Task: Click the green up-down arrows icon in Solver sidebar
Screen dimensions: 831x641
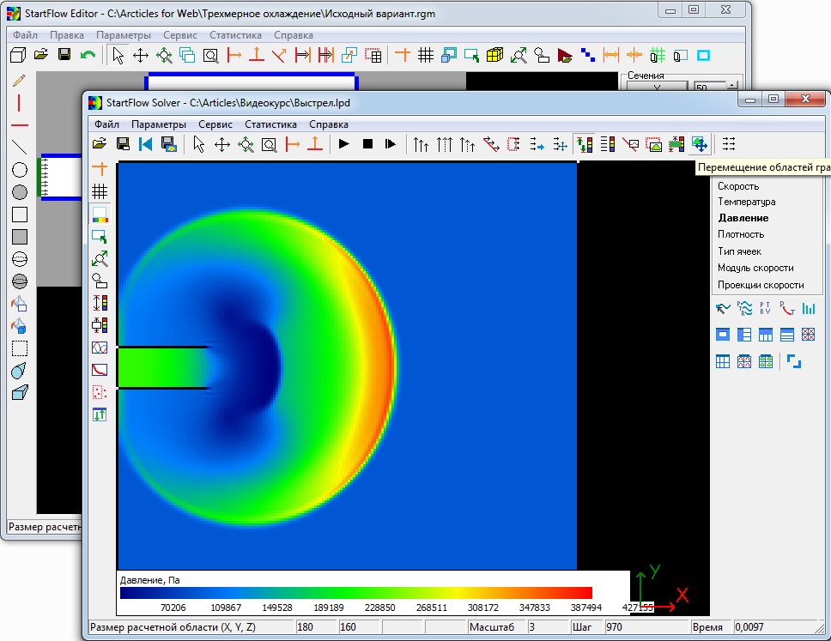Action: click(x=100, y=414)
